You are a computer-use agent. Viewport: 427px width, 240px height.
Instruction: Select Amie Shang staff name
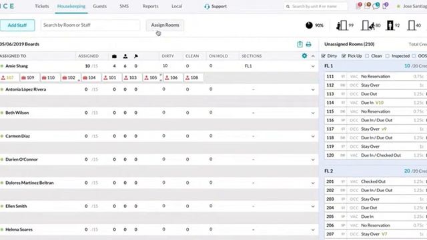17,66
